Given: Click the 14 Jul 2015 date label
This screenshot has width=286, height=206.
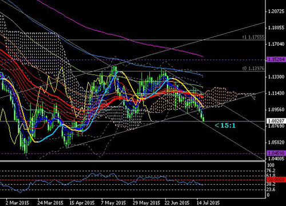Looking at the screenshot, I should [208, 203].
